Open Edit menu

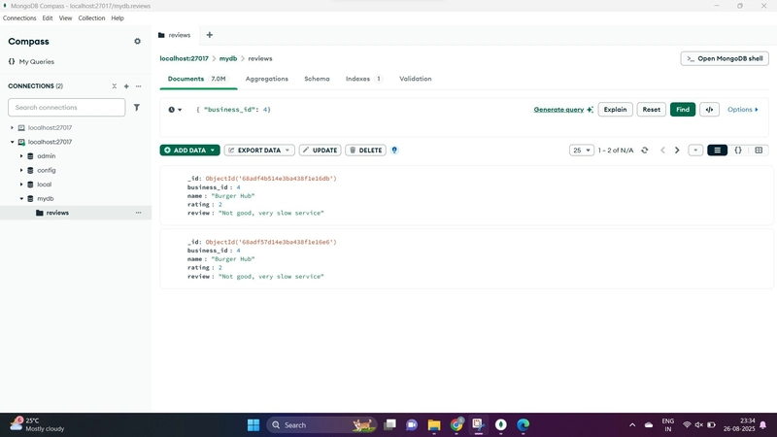pyautogui.click(x=47, y=17)
